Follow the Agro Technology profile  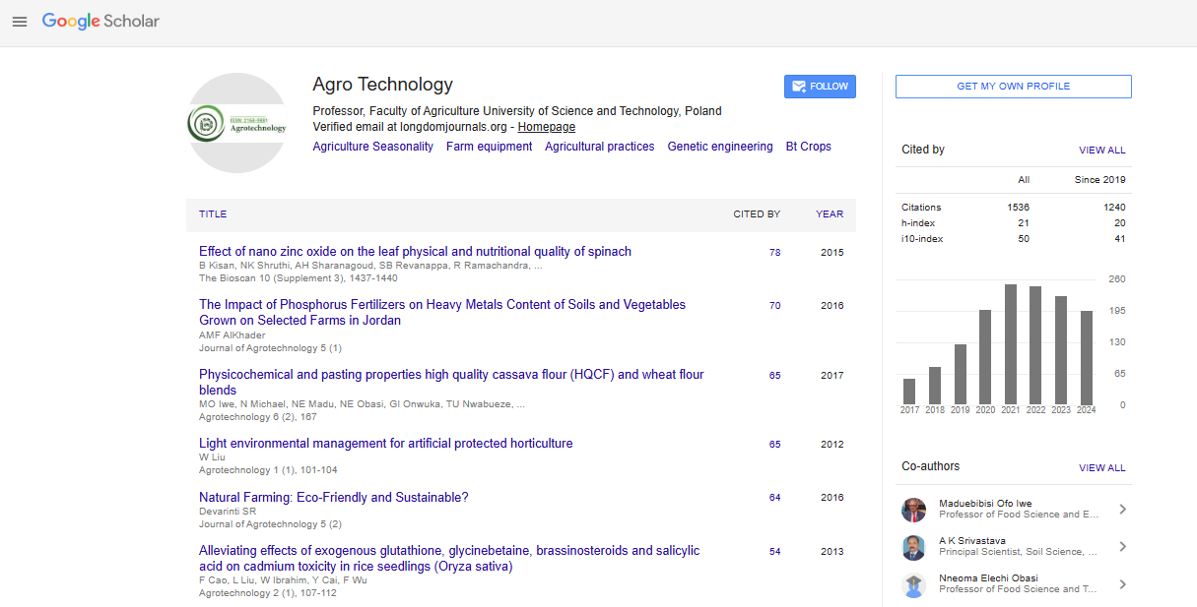pyautogui.click(x=820, y=87)
